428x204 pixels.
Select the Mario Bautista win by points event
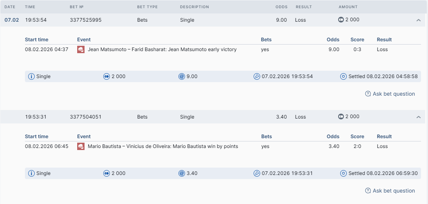[x=163, y=146]
